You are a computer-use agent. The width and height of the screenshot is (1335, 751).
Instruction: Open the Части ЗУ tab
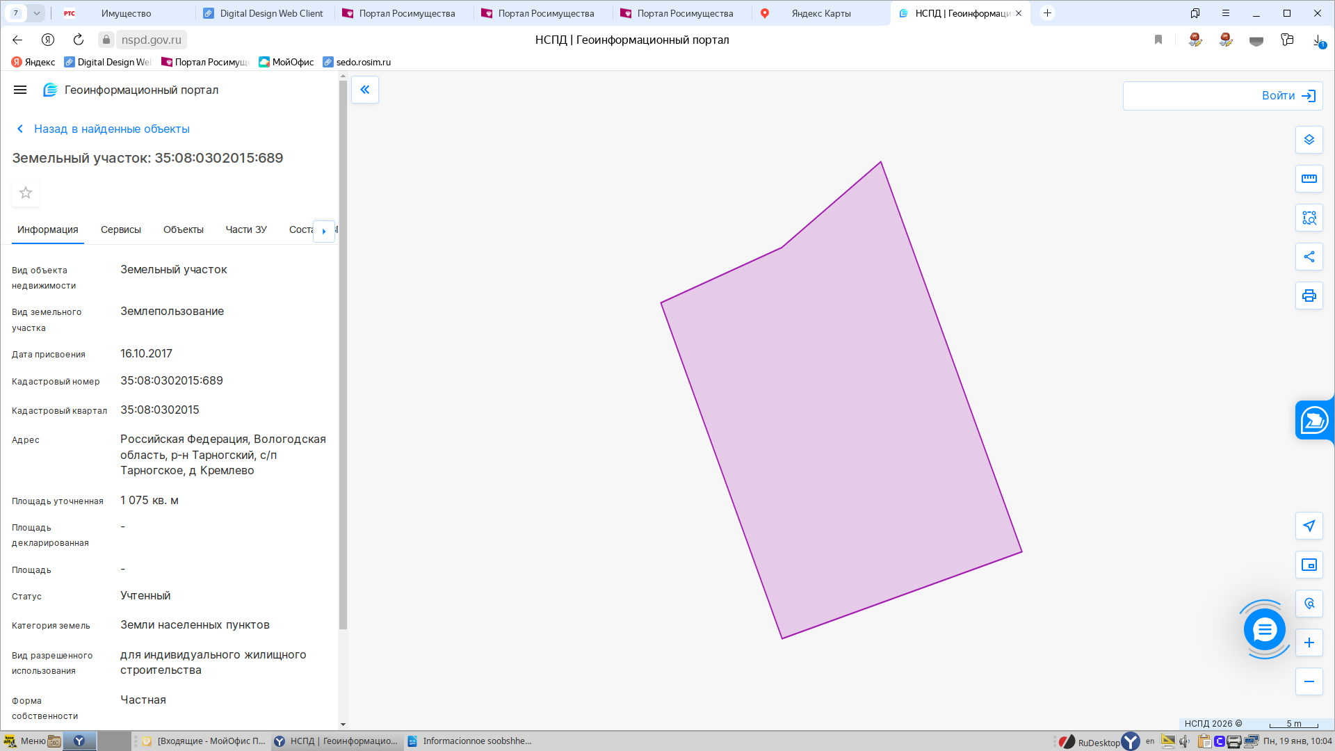[x=246, y=229]
